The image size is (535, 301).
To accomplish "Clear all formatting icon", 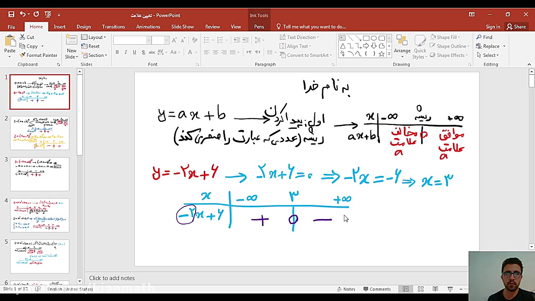I will click(x=194, y=40).
